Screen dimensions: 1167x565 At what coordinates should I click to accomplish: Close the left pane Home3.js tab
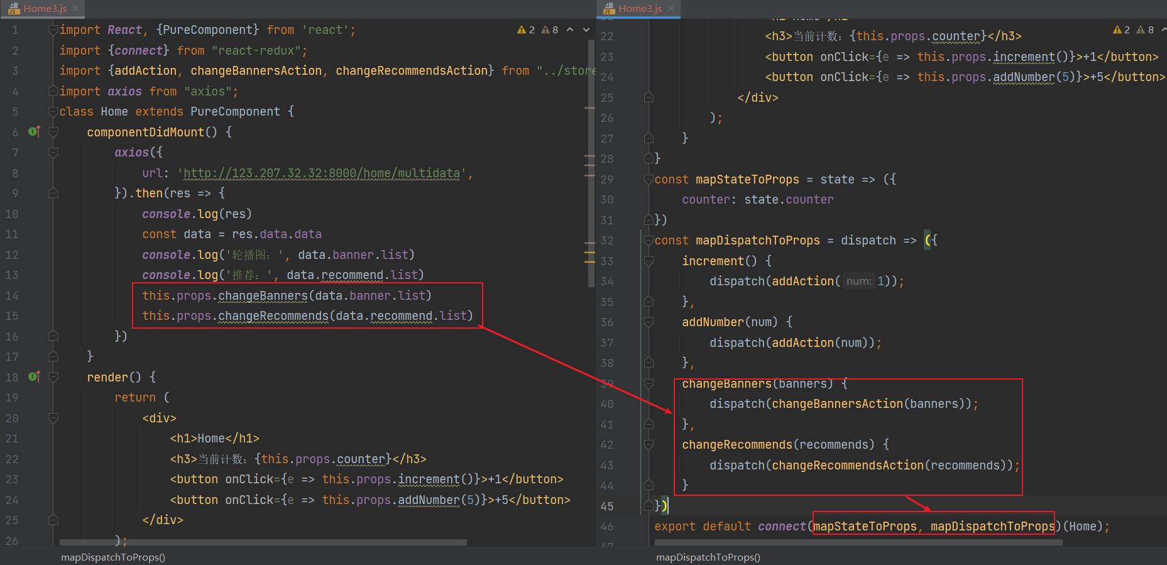pyautogui.click(x=75, y=8)
